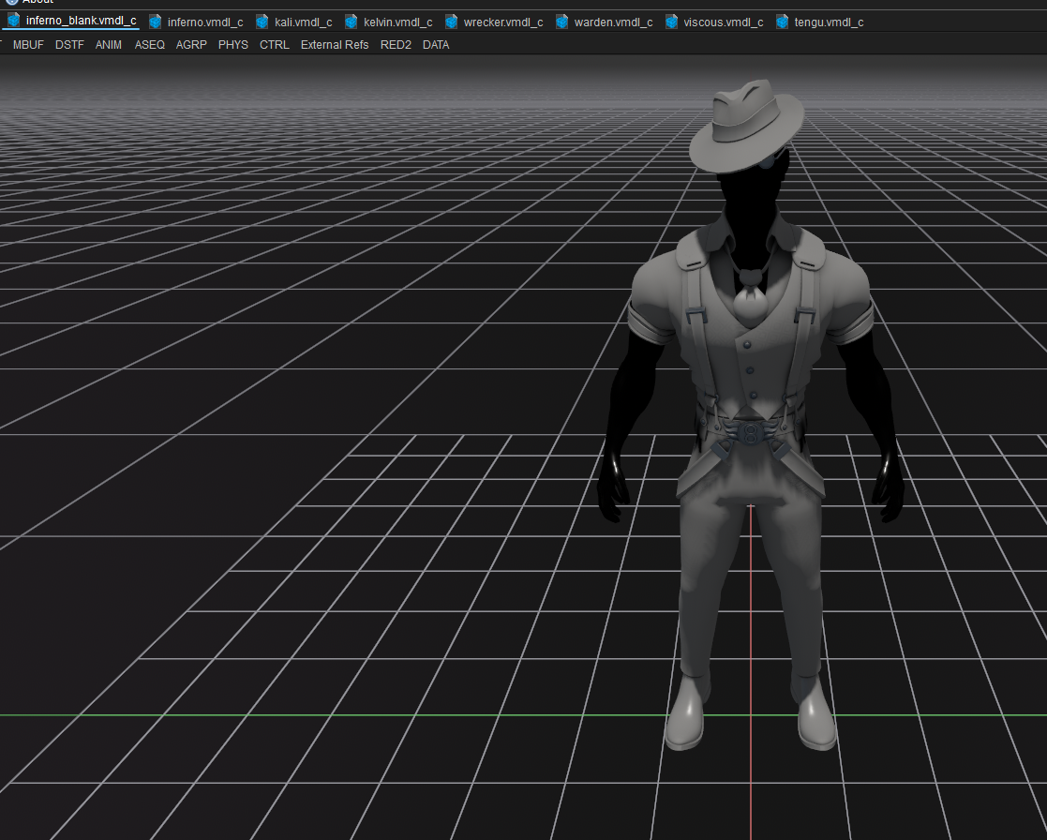Click the cube icon beside warden.vmdl_c

pyautogui.click(x=562, y=22)
